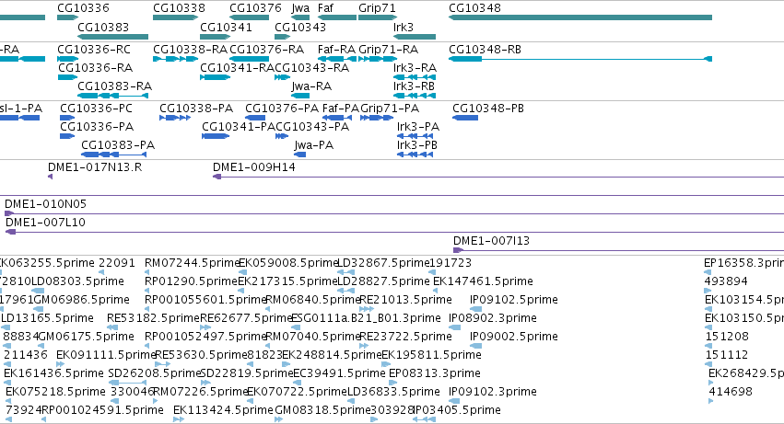784x424 pixels.
Task: Open EST GM06175.5prime
Action: [86, 337]
